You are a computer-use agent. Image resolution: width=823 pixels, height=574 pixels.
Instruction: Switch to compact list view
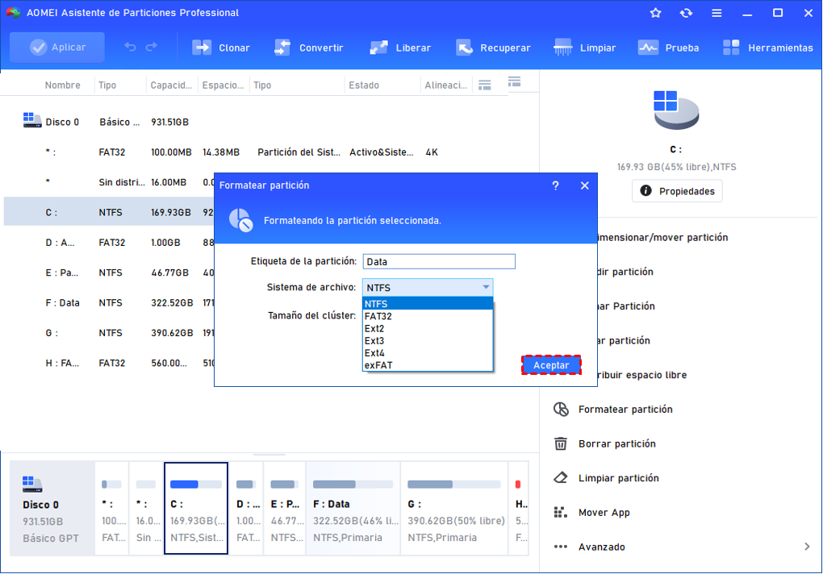pyautogui.click(x=484, y=83)
